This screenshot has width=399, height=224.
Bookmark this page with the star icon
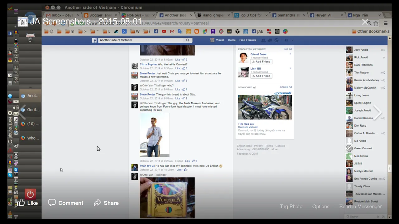click(376, 23)
